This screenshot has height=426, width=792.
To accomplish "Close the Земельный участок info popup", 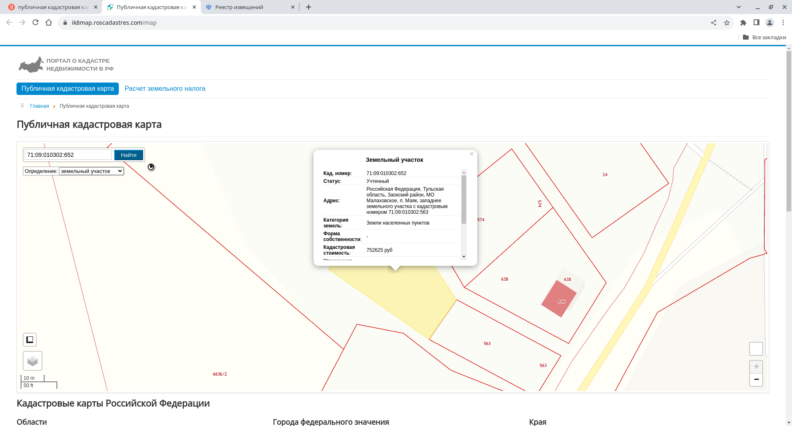I will tap(471, 154).
